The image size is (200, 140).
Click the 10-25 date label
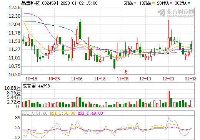pos(54,79)
